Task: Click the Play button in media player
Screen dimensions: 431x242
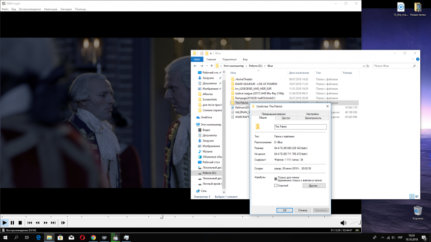Action: click(x=5, y=223)
